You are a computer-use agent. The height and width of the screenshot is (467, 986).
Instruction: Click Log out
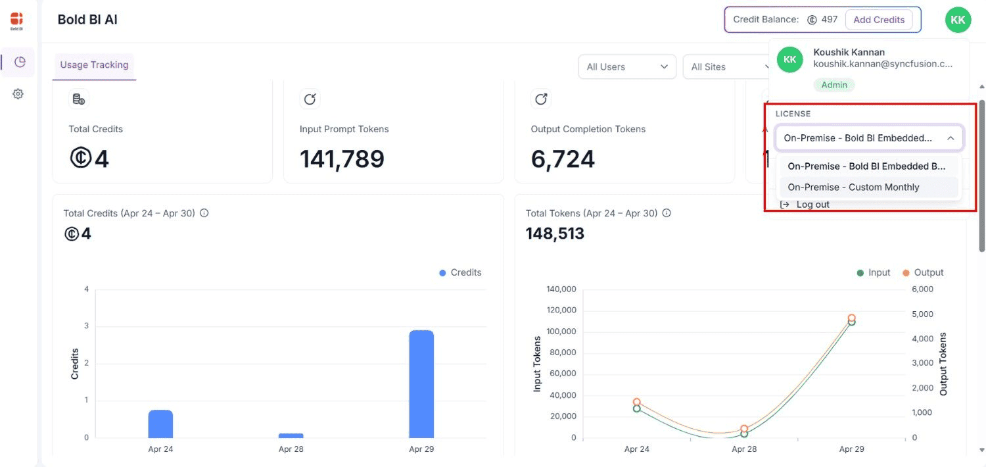click(812, 205)
